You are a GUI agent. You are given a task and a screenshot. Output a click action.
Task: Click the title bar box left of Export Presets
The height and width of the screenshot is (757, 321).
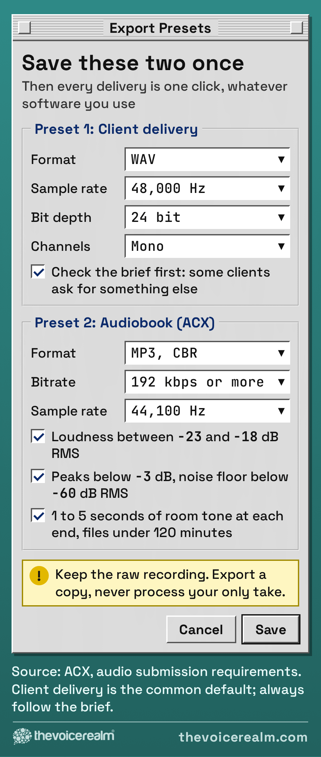coord(24,28)
